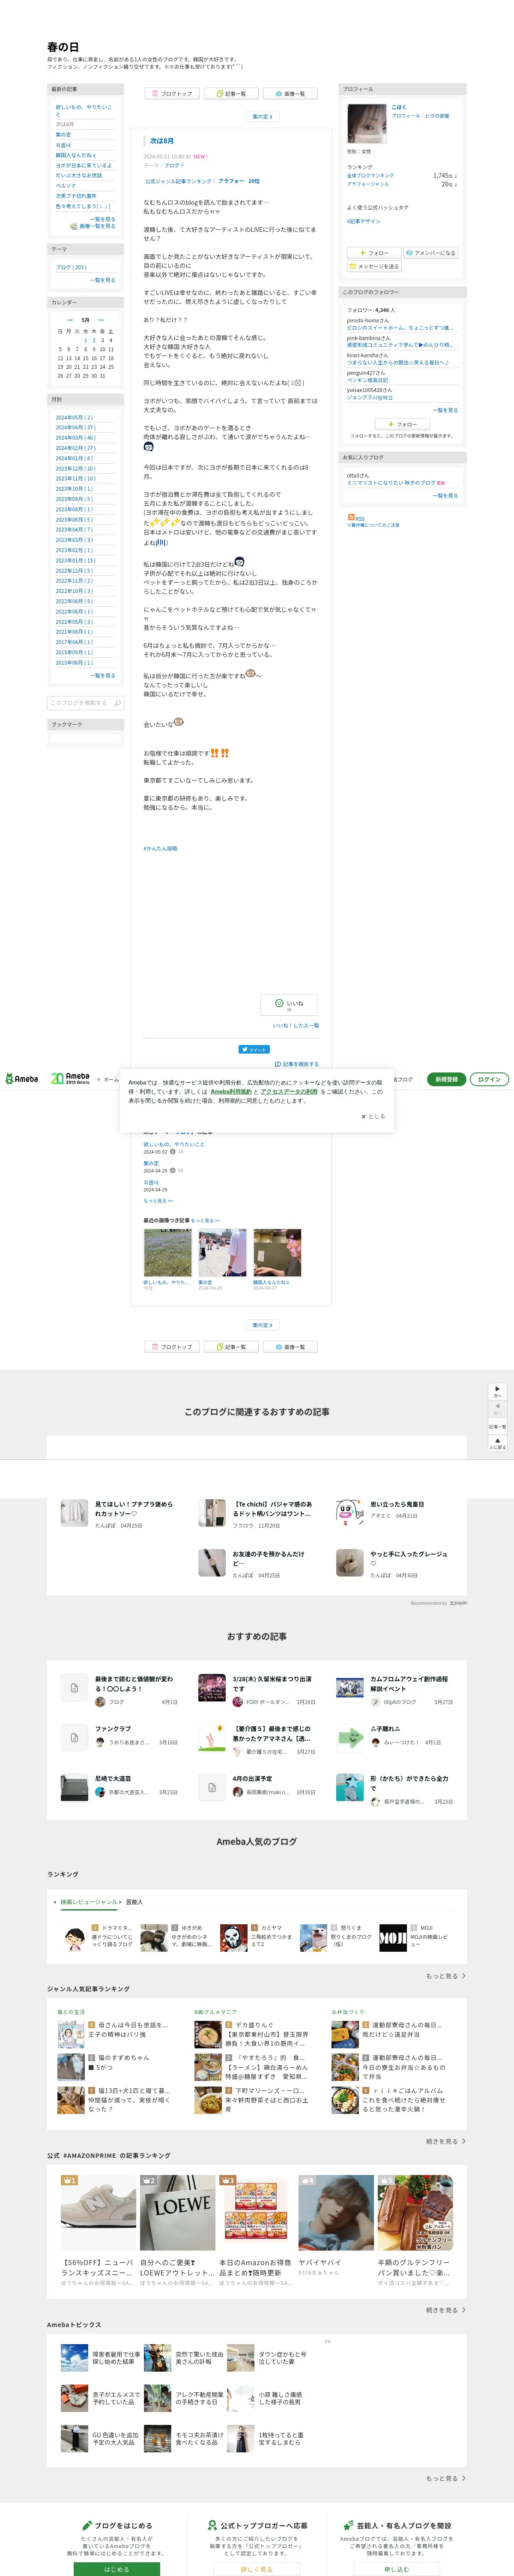Click the Ameba logo in sticky header
Screen dimensions: 514x2576
click(22, 1079)
